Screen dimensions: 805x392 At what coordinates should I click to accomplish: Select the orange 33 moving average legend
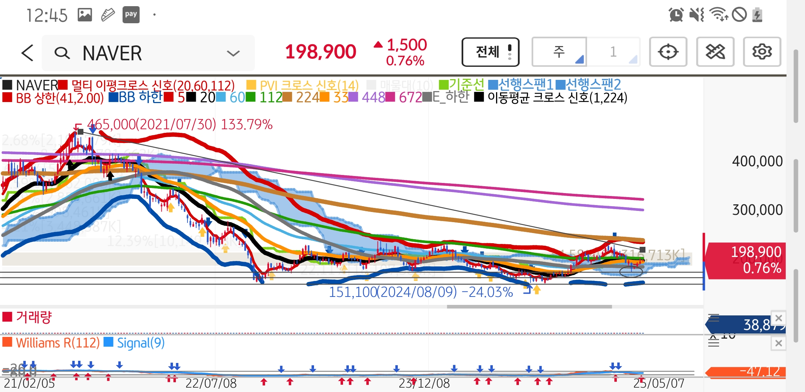(334, 97)
